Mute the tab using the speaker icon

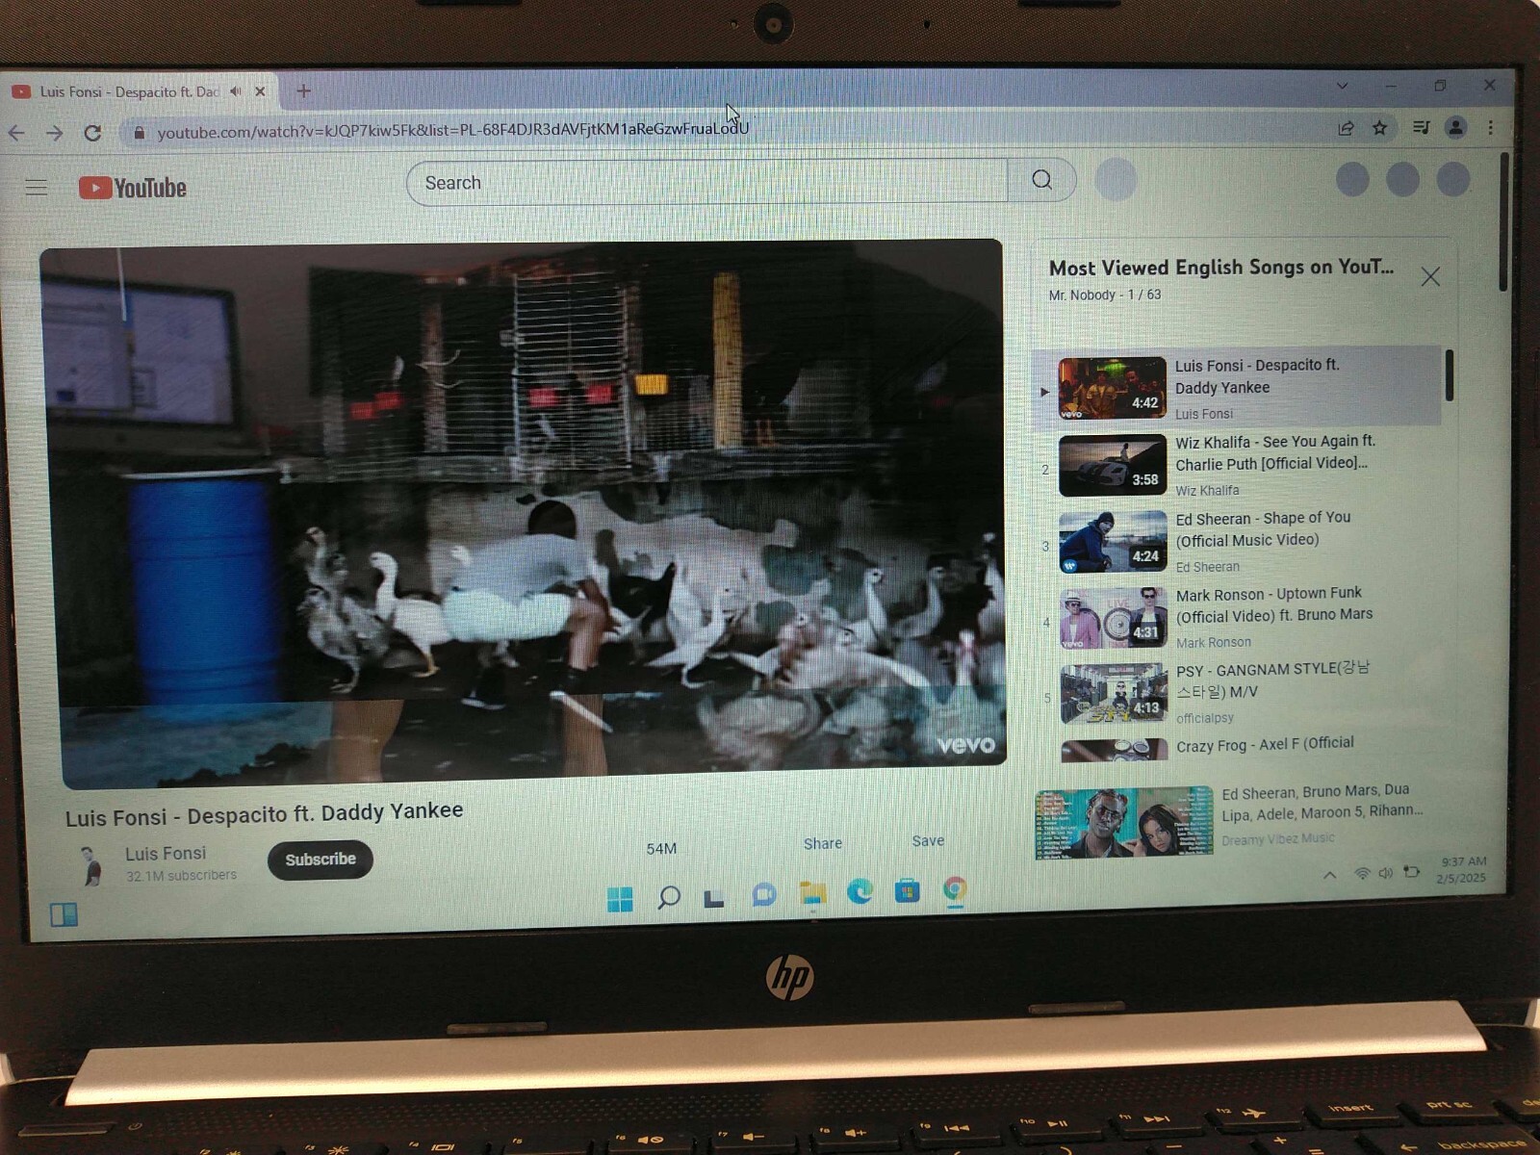(236, 91)
